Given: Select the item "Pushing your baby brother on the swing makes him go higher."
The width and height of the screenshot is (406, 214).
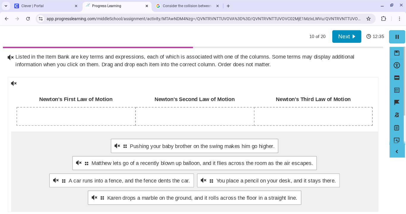Looking at the screenshot, I should pyautogui.click(x=194, y=146).
